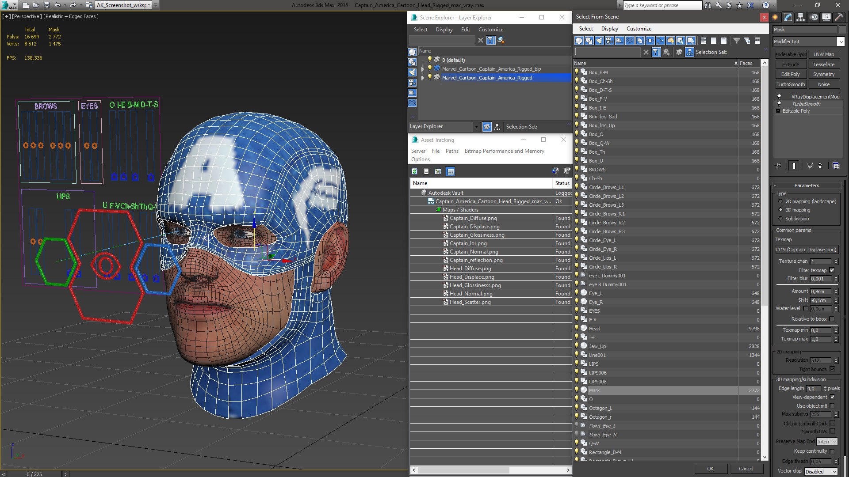Open the Display command panel tab
This screenshot has height=477, width=849.
826,17
